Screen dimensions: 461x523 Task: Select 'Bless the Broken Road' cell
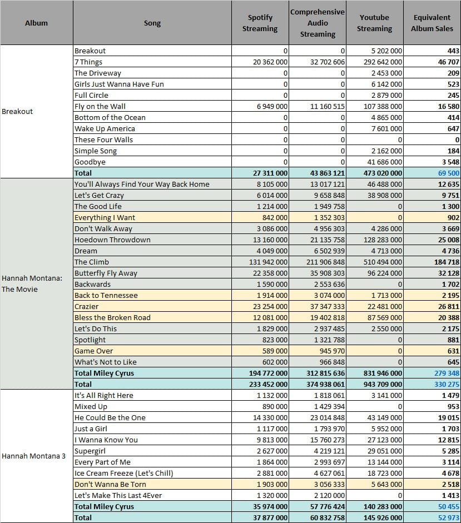(152, 317)
